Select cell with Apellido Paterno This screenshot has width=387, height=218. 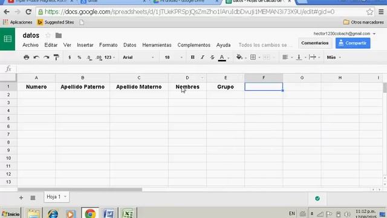[x=82, y=87]
